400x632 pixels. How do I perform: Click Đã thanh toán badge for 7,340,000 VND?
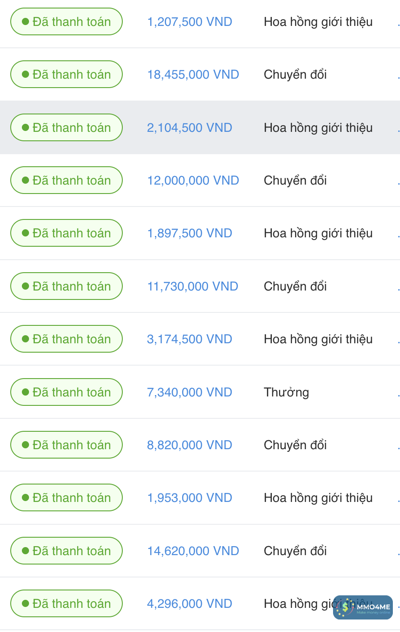click(x=67, y=392)
